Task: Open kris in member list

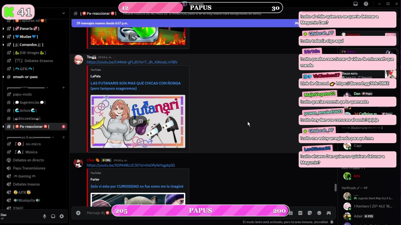Action: (357, 176)
